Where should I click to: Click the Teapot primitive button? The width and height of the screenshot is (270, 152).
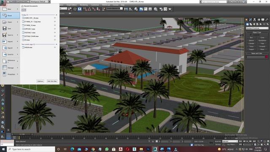point(251,49)
